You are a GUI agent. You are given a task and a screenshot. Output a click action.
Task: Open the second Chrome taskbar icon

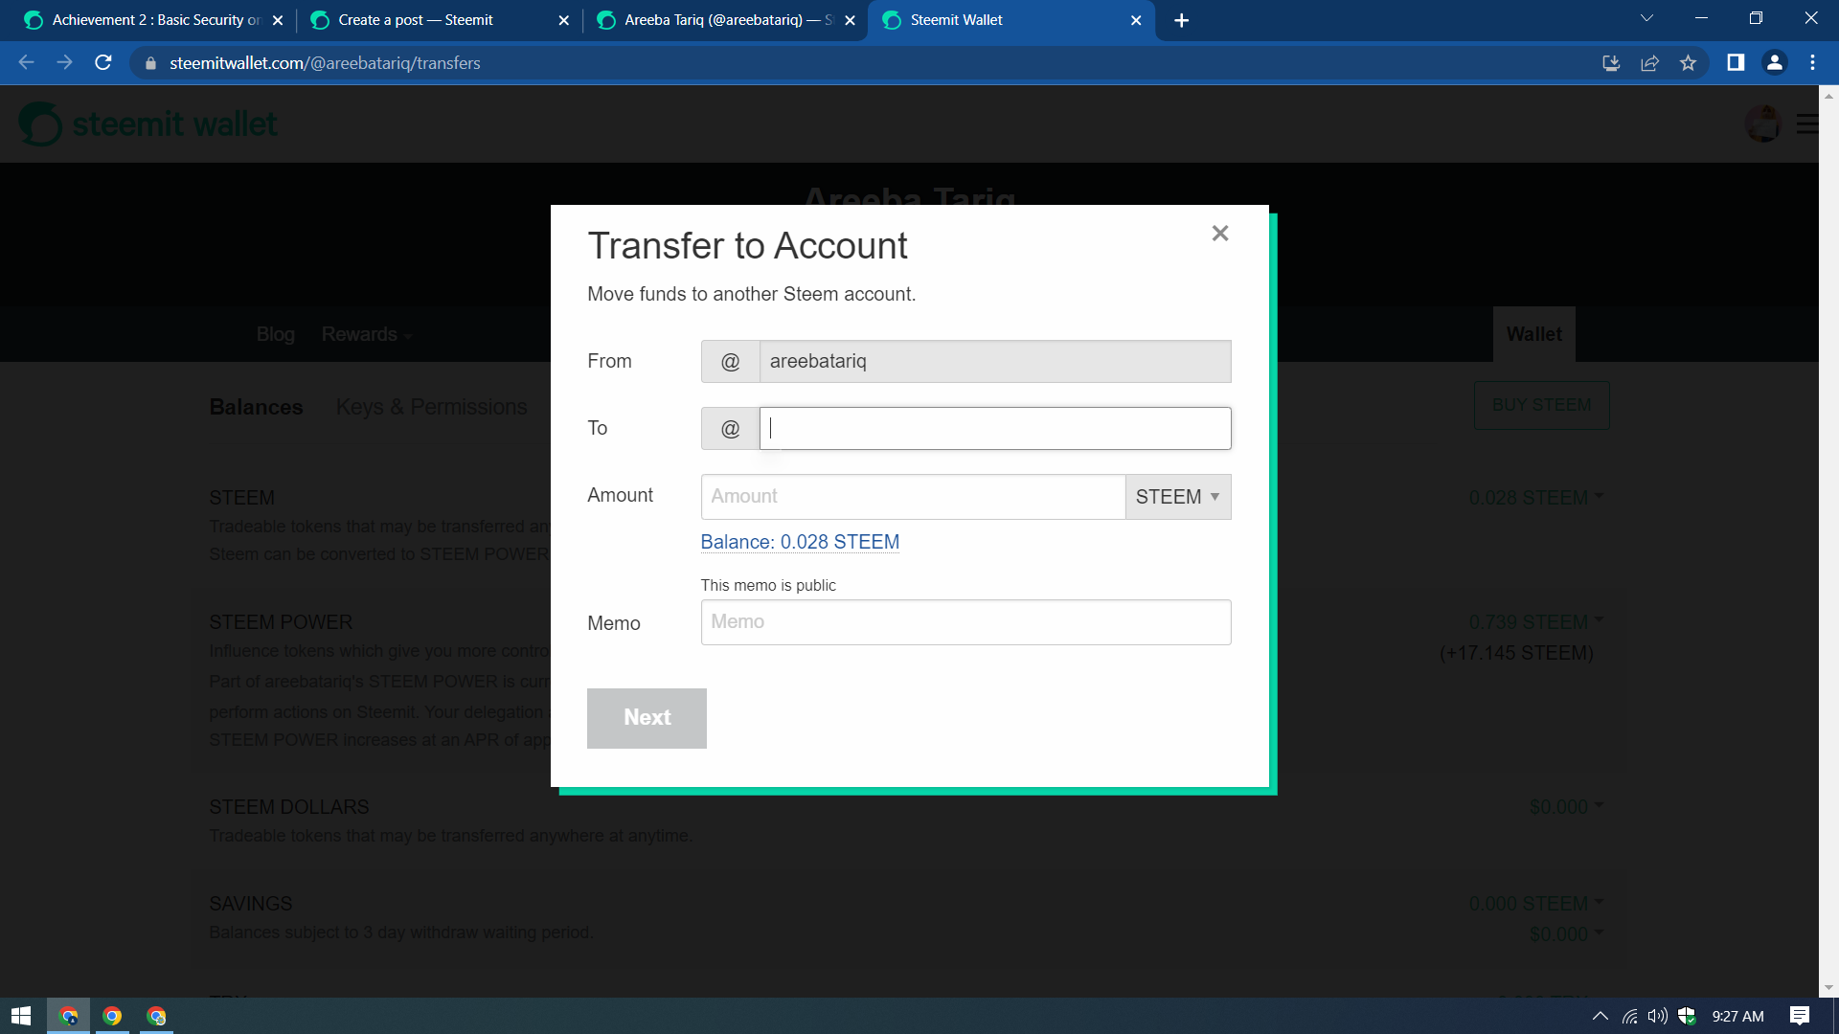pos(112,1016)
